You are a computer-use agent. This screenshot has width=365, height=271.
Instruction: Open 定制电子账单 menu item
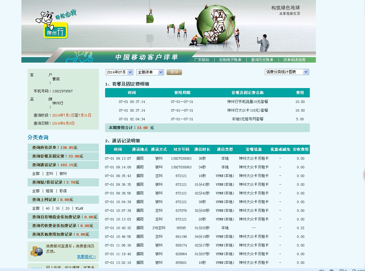click(x=230, y=60)
